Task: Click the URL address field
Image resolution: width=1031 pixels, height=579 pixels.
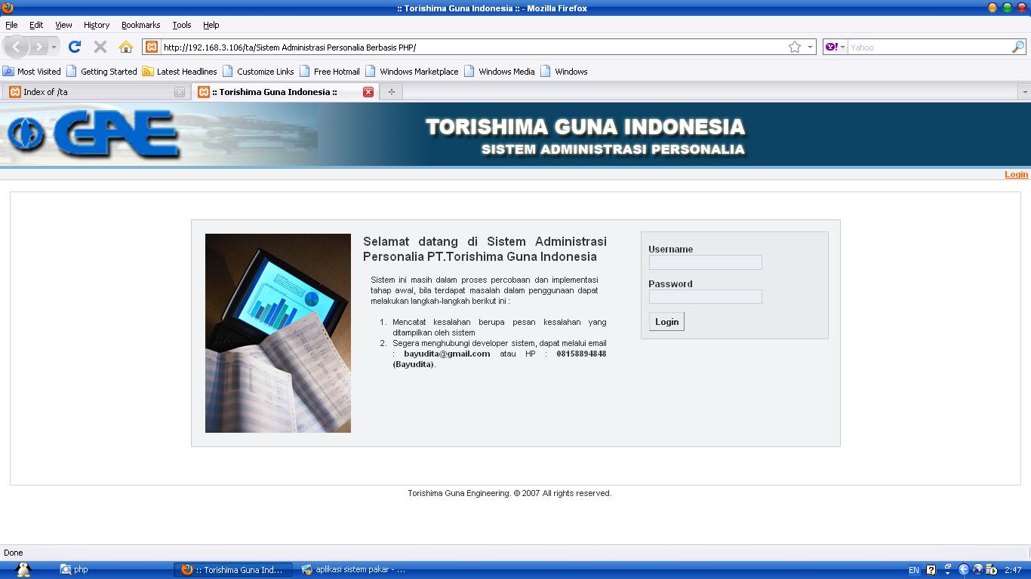Action: click(x=474, y=47)
